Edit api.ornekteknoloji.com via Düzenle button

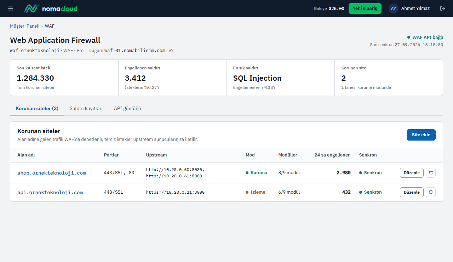(x=412, y=192)
